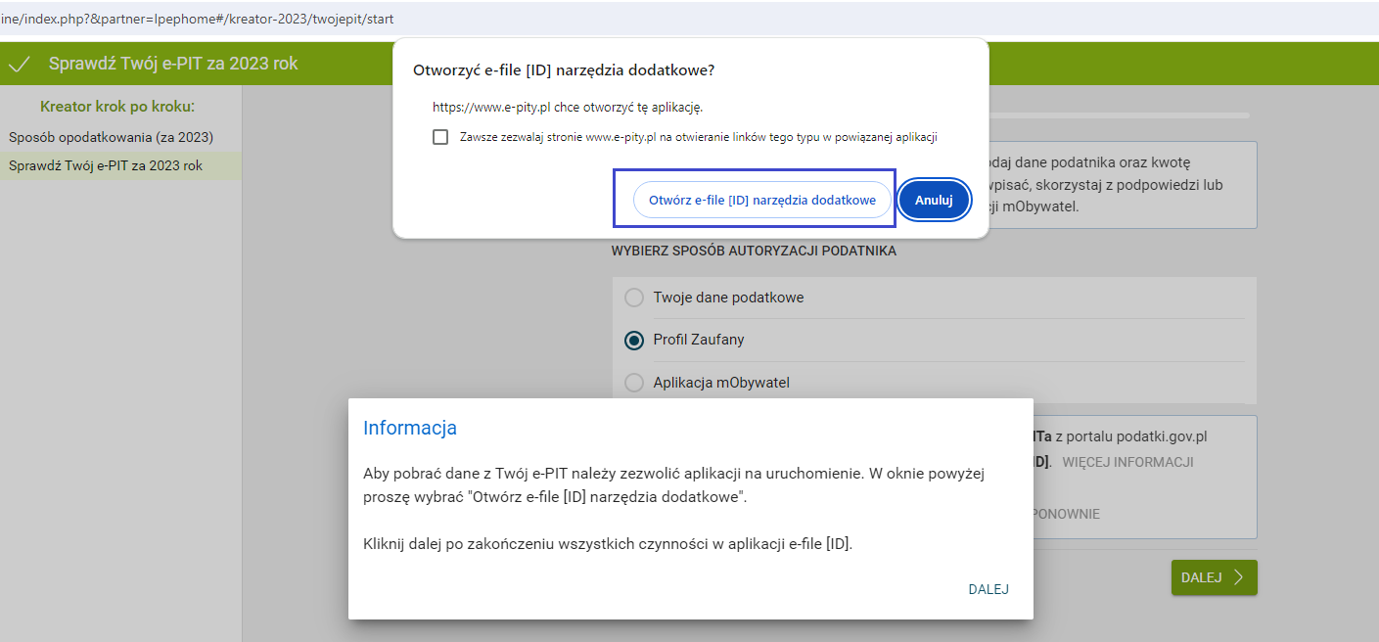The height and width of the screenshot is (642, 1379).
Task: Select the 'Profil Zaufany' radio button
Action: (634, 341)
